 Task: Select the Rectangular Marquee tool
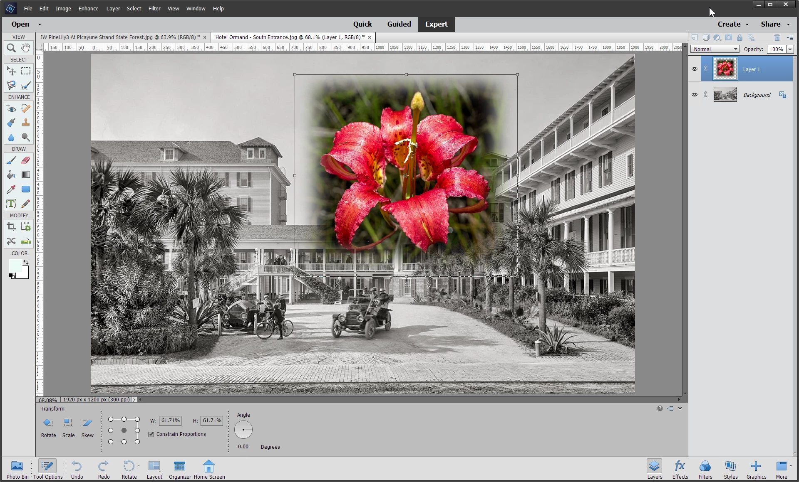(x=26, y=71)
